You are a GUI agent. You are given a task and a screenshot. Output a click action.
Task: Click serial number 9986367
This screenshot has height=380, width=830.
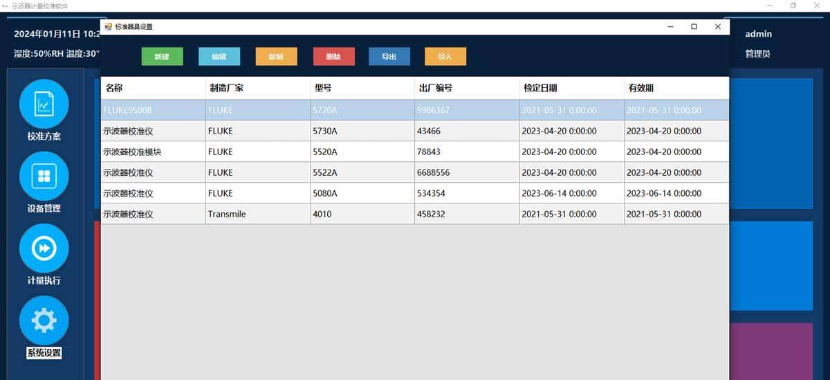[x=467, y=110]
